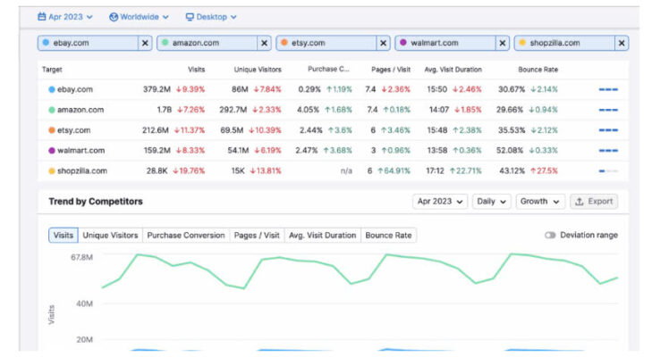
Task: Select the Purchase Conversion chart tab
Action: pos(186,236)
